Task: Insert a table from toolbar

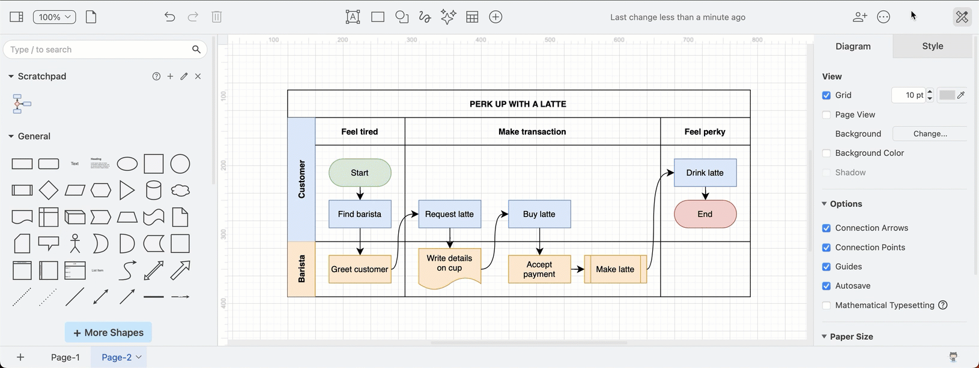Action: click(472, 17)
